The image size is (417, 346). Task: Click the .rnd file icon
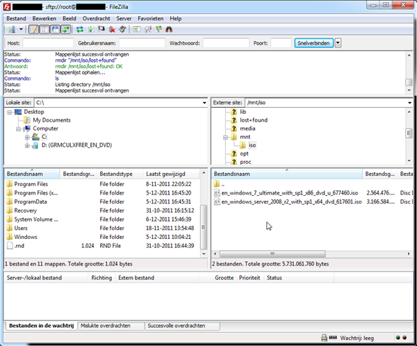point(10,245)
